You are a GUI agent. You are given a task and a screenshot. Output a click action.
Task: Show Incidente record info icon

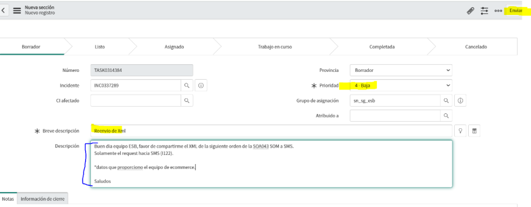(201, 85)
